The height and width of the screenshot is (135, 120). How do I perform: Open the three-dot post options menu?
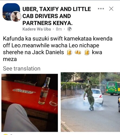101,9
